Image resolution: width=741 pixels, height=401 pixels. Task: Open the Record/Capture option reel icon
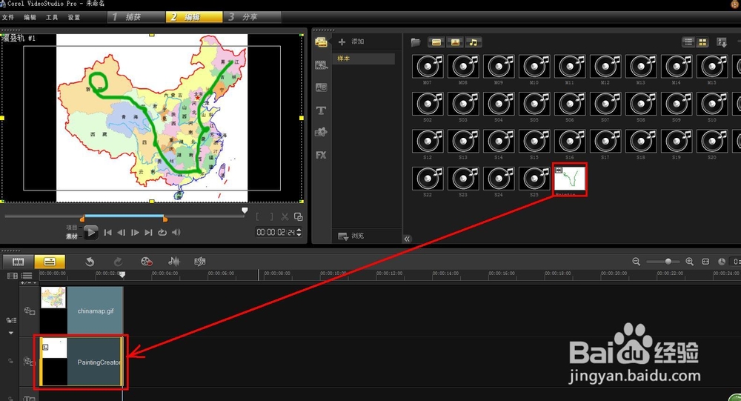(147, 262)
